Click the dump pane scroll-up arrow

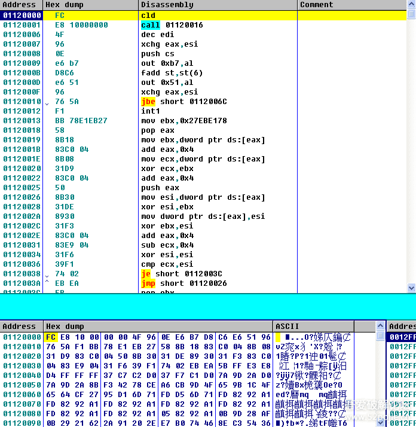(380, 327)
